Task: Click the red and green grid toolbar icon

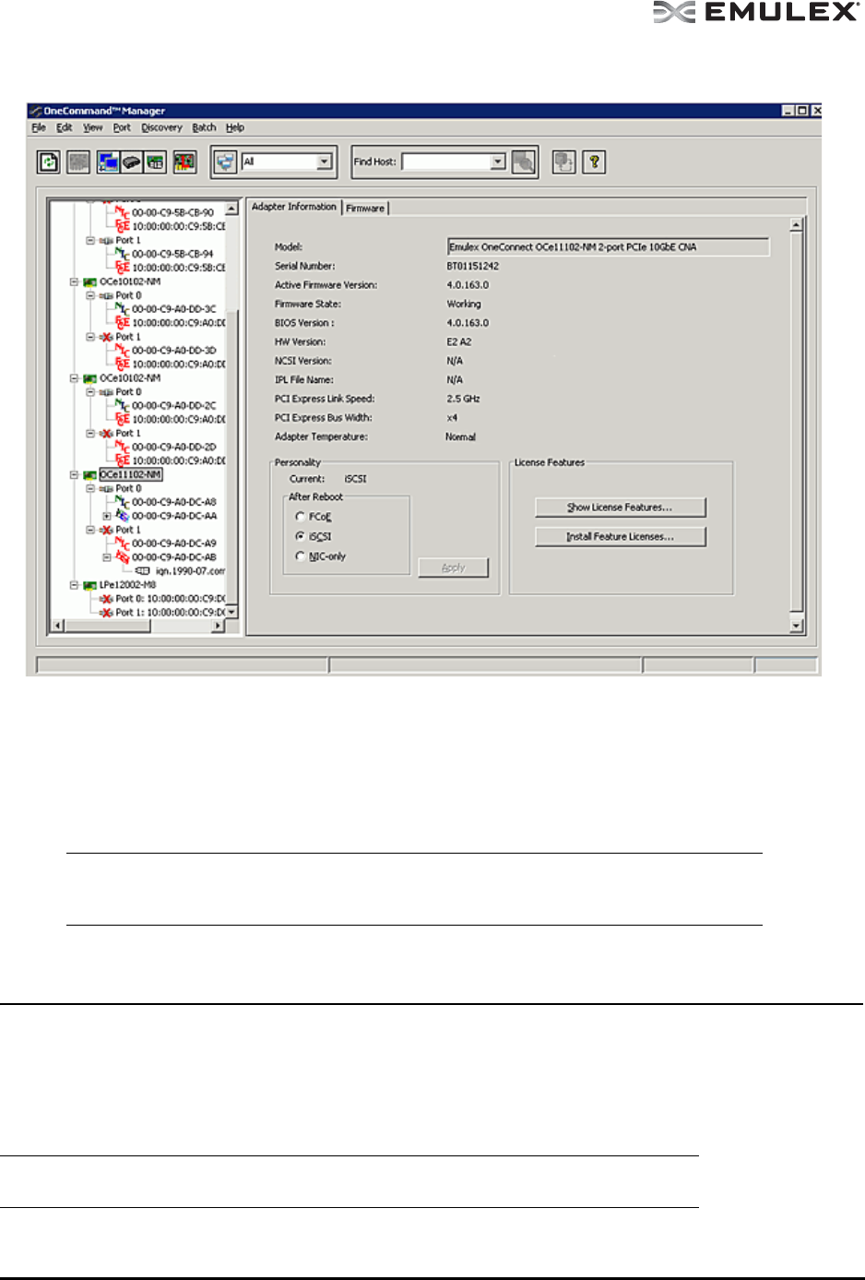Action: (x=184, y=162)
